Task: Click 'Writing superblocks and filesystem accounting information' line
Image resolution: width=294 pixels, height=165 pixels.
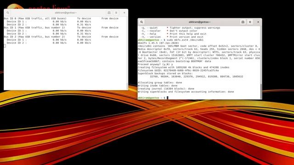Action: (186, 92)
